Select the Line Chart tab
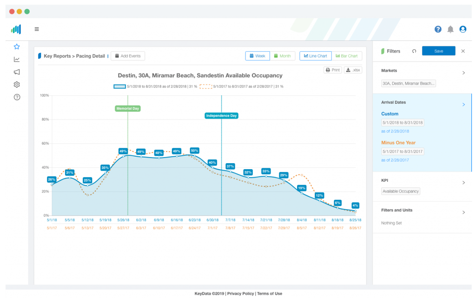 [316, 56]
